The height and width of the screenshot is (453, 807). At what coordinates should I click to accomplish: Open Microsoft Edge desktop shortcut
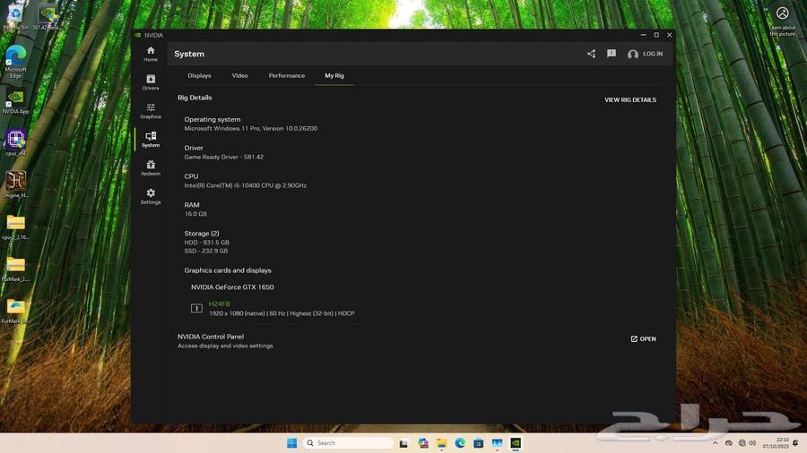15,62
